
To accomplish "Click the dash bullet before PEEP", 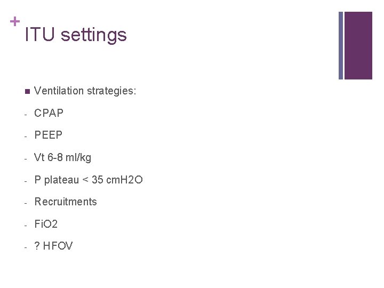I will 26,135.
